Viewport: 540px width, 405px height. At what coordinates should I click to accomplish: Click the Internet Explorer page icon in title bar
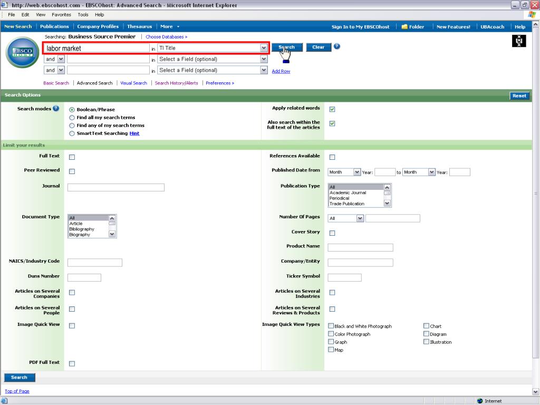click(4, 5)
